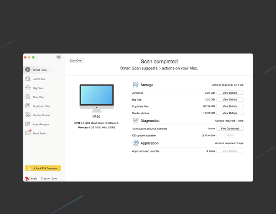
Task: View Details for Duplicate files
Action: tap(230, 106)
